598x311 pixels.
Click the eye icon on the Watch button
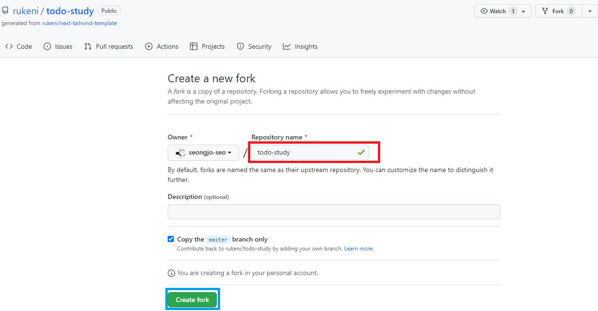coord(484,11)
